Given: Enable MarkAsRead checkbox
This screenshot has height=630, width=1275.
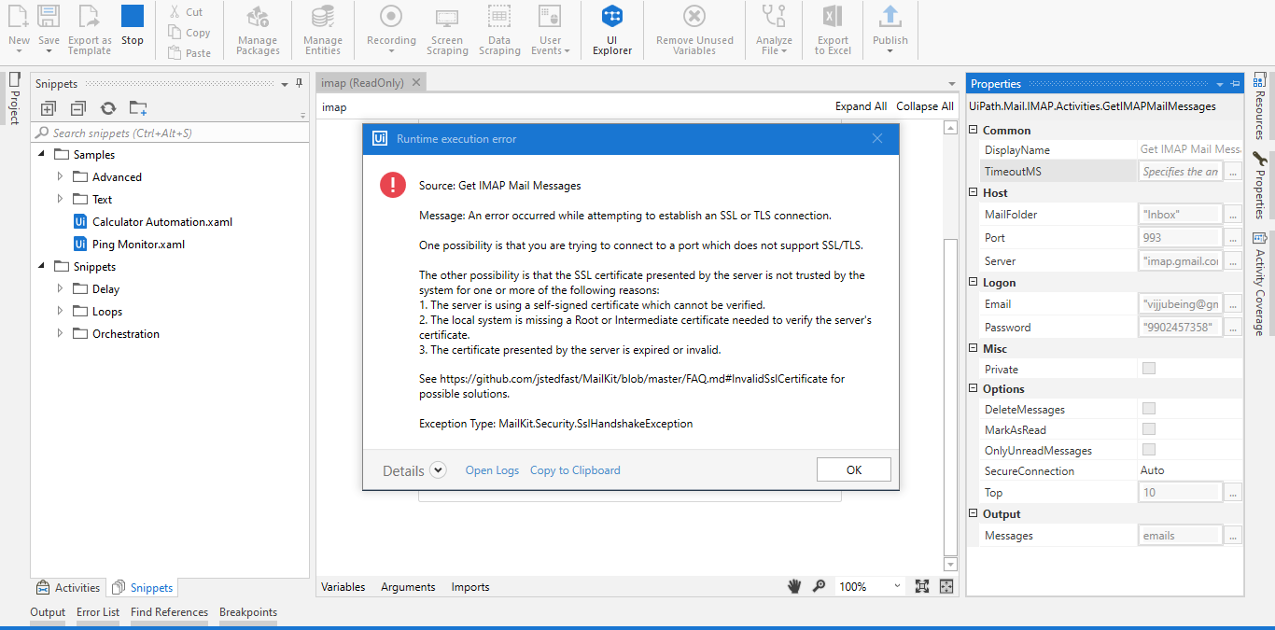Looking at the screenshot, I should click(x=1149, y=429).
